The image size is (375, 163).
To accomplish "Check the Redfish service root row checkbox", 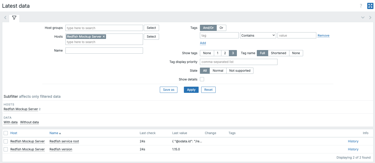I will (x=6, y=141).
